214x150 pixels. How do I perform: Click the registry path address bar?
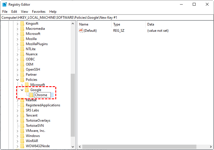tap(107, 18)
